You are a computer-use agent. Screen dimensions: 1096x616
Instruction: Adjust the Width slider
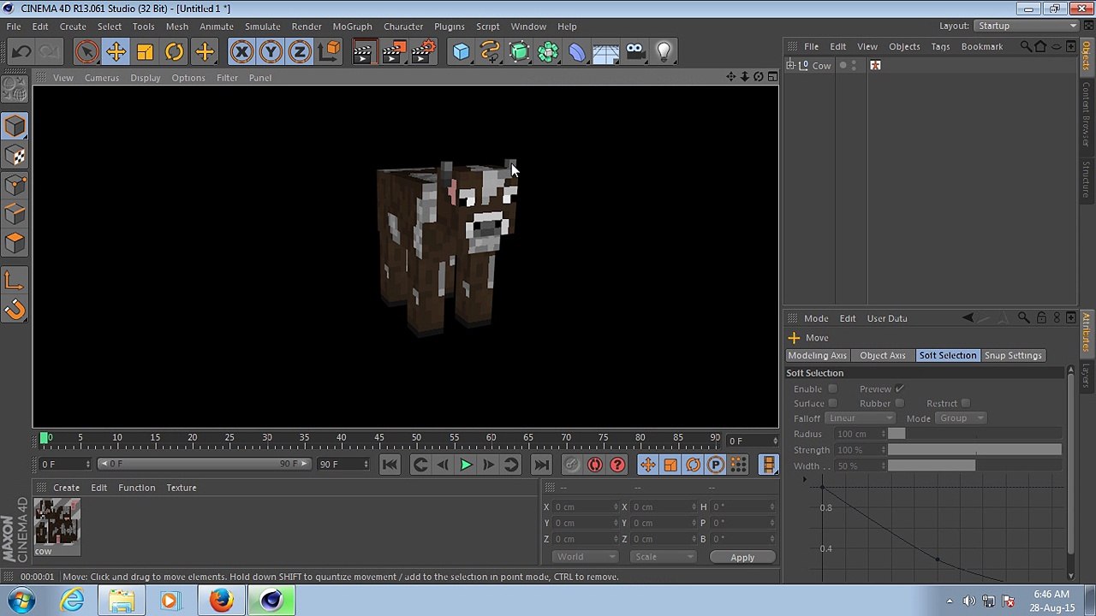(974, 466)
